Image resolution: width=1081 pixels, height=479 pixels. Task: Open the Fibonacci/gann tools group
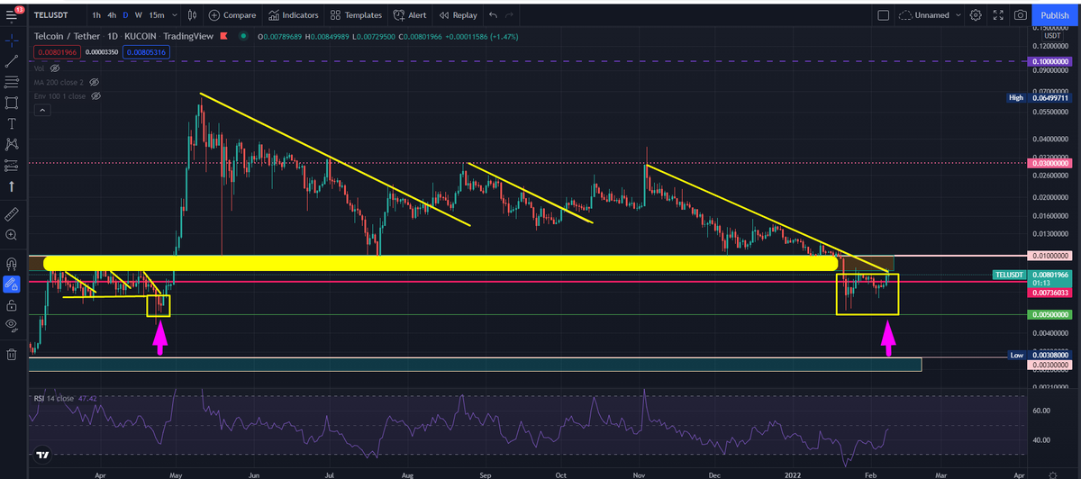[12, 82]
